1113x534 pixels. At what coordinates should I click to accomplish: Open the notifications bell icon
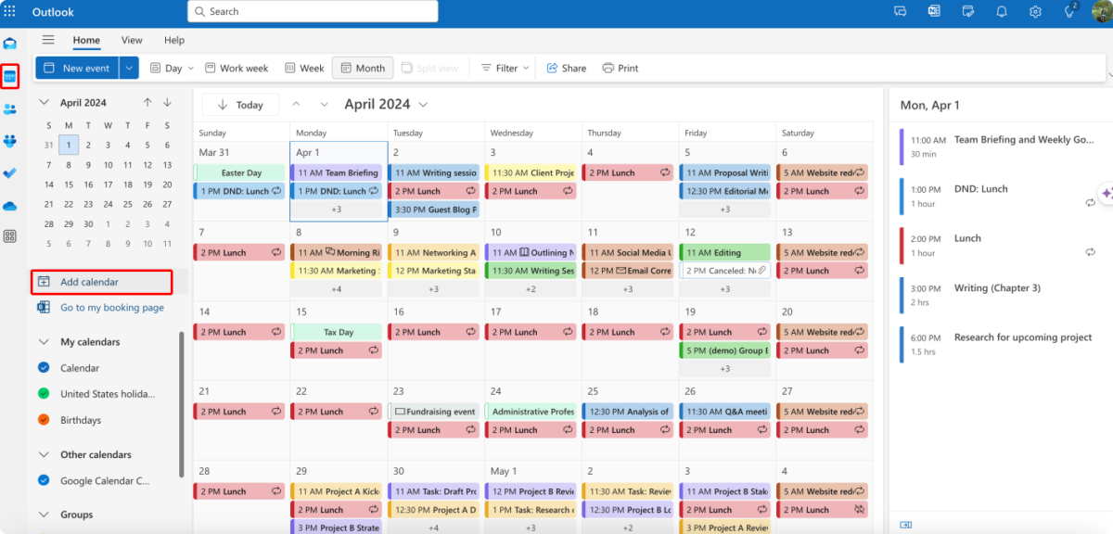(x=1002, y=11)
